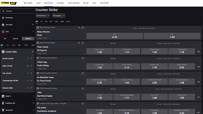Select the 8h time filter in sidebar
Viewport: 203px width, 114px height.
click(x=20, y=45)
